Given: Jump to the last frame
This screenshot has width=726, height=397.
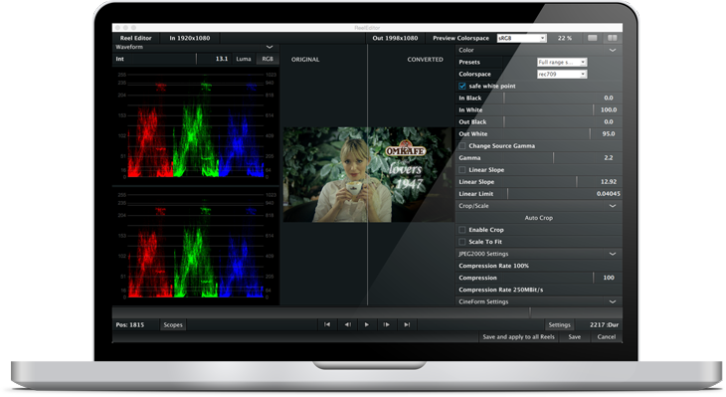Looking at the screenshot, I should 407,324.
